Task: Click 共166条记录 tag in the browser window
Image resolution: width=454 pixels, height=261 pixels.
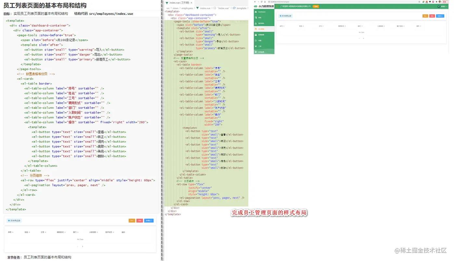Action: coord(286,16)
